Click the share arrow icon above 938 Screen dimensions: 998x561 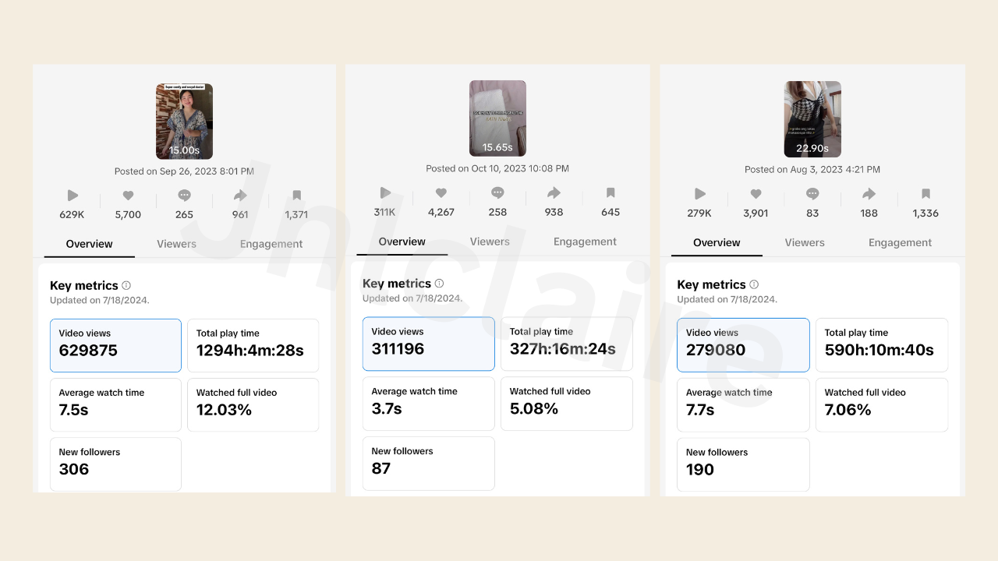point(554,192)
